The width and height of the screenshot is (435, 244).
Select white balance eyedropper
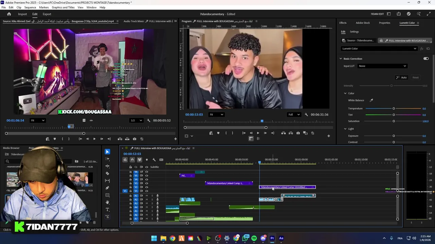point(371,100)
